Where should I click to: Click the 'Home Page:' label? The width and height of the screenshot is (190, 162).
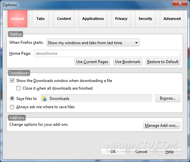point(20,53)
